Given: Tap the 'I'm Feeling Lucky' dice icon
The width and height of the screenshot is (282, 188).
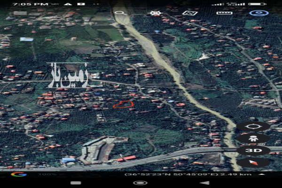Looking at the screenshot, I should 190,13.
